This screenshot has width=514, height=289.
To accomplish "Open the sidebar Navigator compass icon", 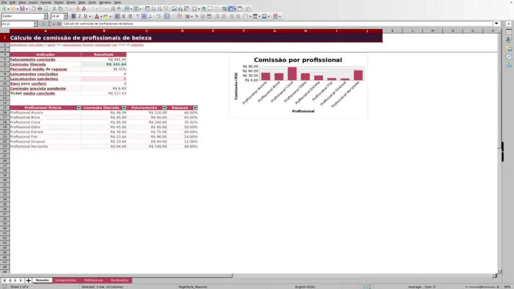I will point(509,57).
